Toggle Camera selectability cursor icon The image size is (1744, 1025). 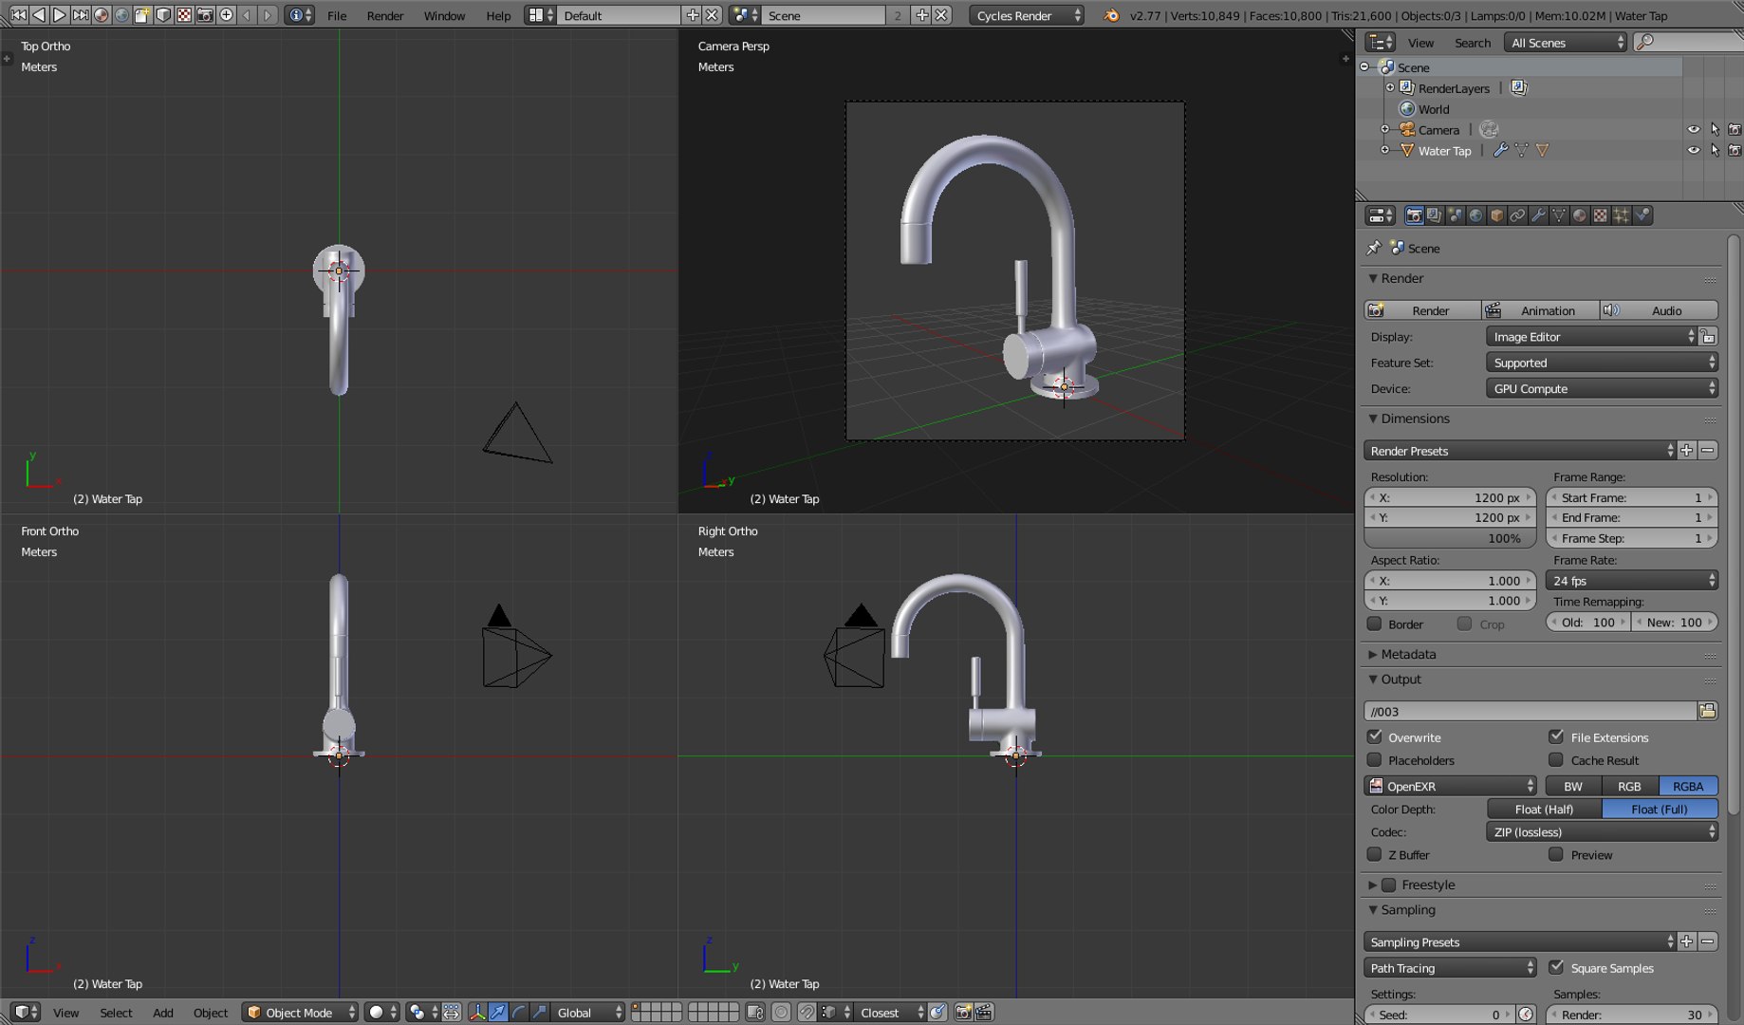pyautogui.click(x=1715, y=129)
